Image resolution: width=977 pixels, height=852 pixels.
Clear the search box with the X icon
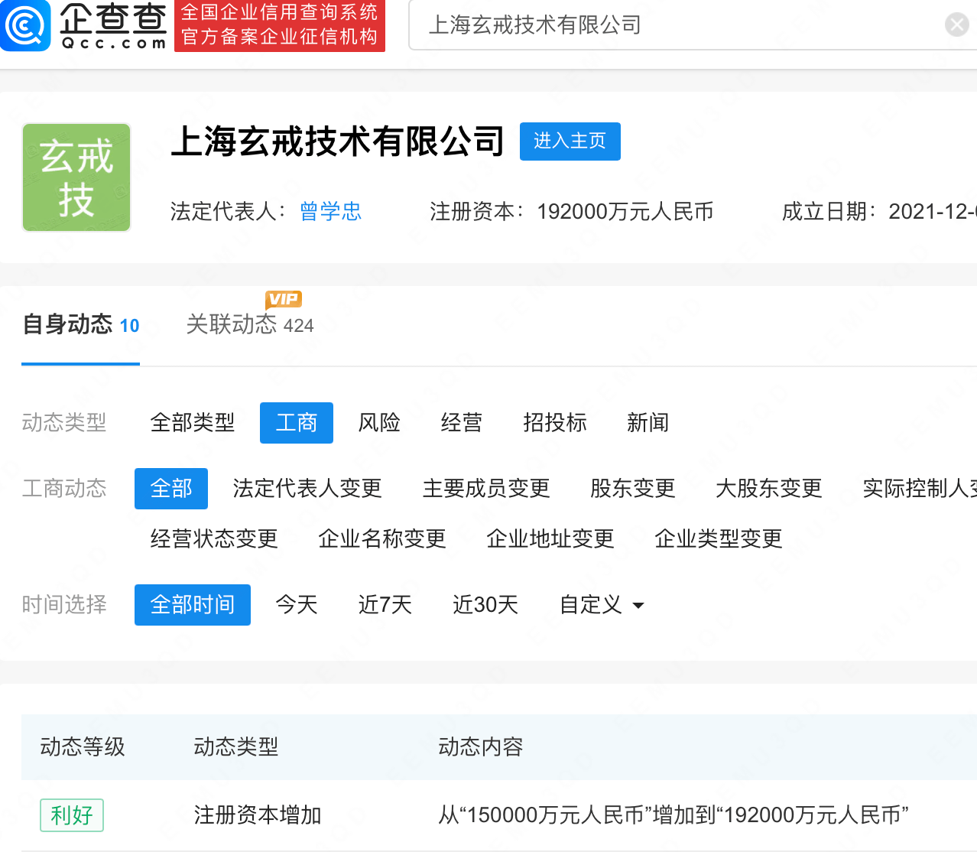point(956,25)
